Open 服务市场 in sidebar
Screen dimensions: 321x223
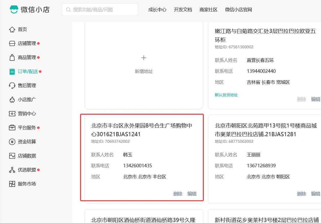pyautogui.click(x=27, y=184)
